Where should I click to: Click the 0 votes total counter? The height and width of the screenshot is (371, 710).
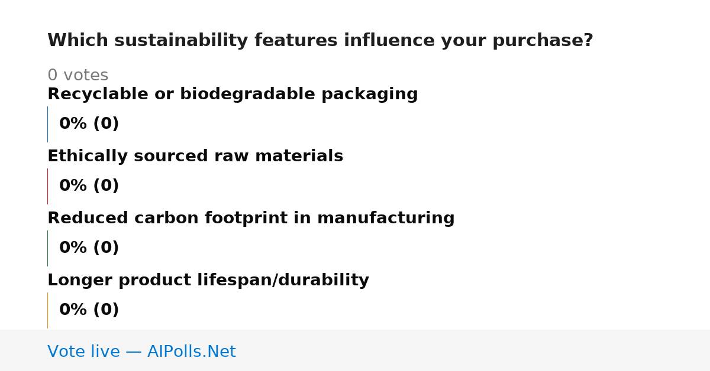tap(78, 76)
